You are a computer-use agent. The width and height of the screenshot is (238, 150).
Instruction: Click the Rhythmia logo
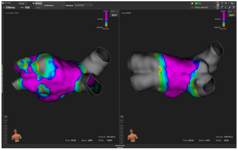(7, 3)
